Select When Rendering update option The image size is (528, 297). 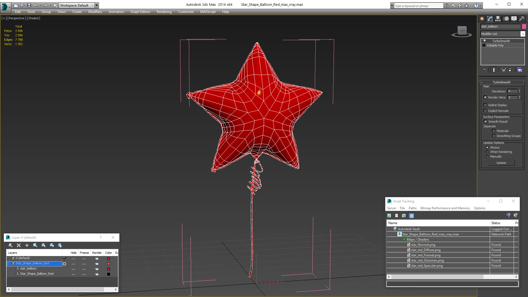487,152
